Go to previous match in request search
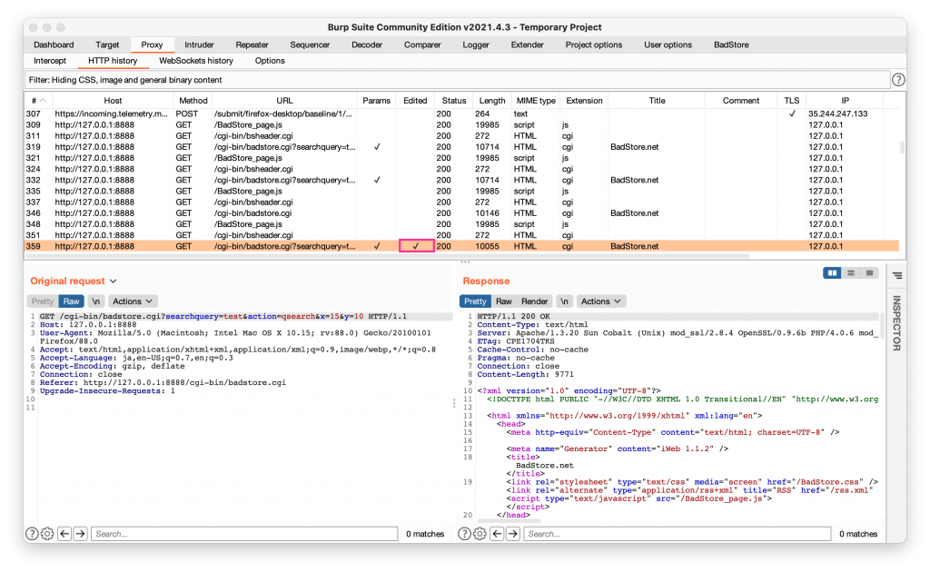 pos(64,534)
